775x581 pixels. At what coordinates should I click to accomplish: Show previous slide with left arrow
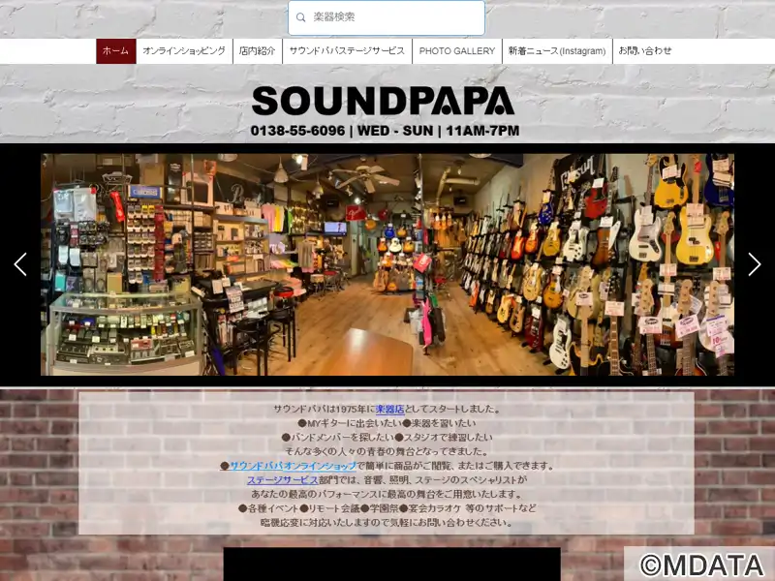click(20, 264)
